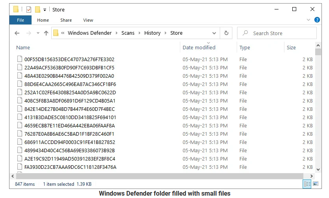Click the horizontal scrollbar left arrow

click(13, 176)
